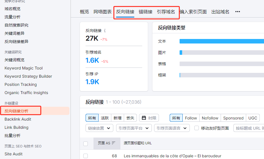Click the sort icon beside 页面 AS
The height and width of the screenshot is (159, 264).
114,143
